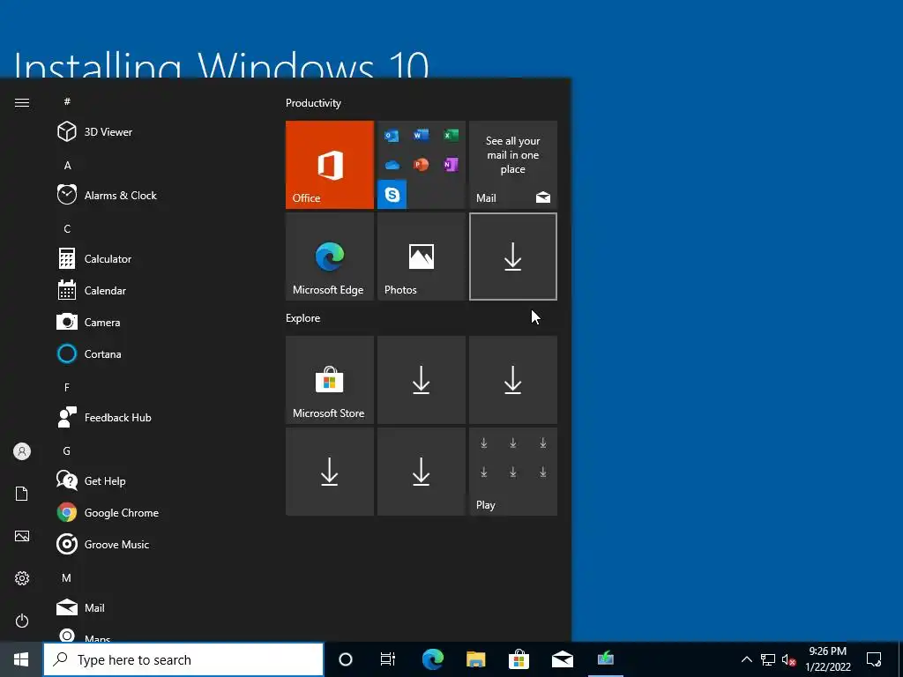Open OneDrive icon in the Office folder tile
This screenshot has width=903, height=677.
coord(392,165)
